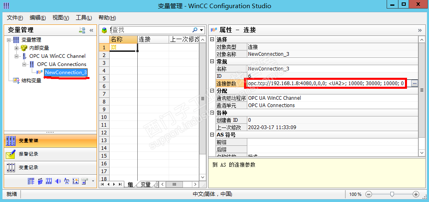Open the User Administrator people icon
The image size is (429, 202).
click(x=40, y=181)
